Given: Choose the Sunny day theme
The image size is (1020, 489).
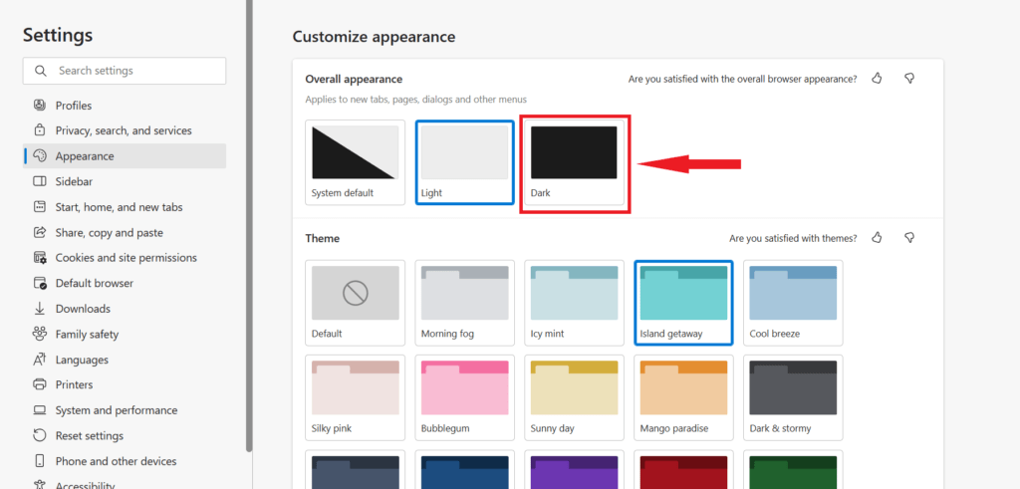Looking at the screenshot, I should (x=574, y=398).
